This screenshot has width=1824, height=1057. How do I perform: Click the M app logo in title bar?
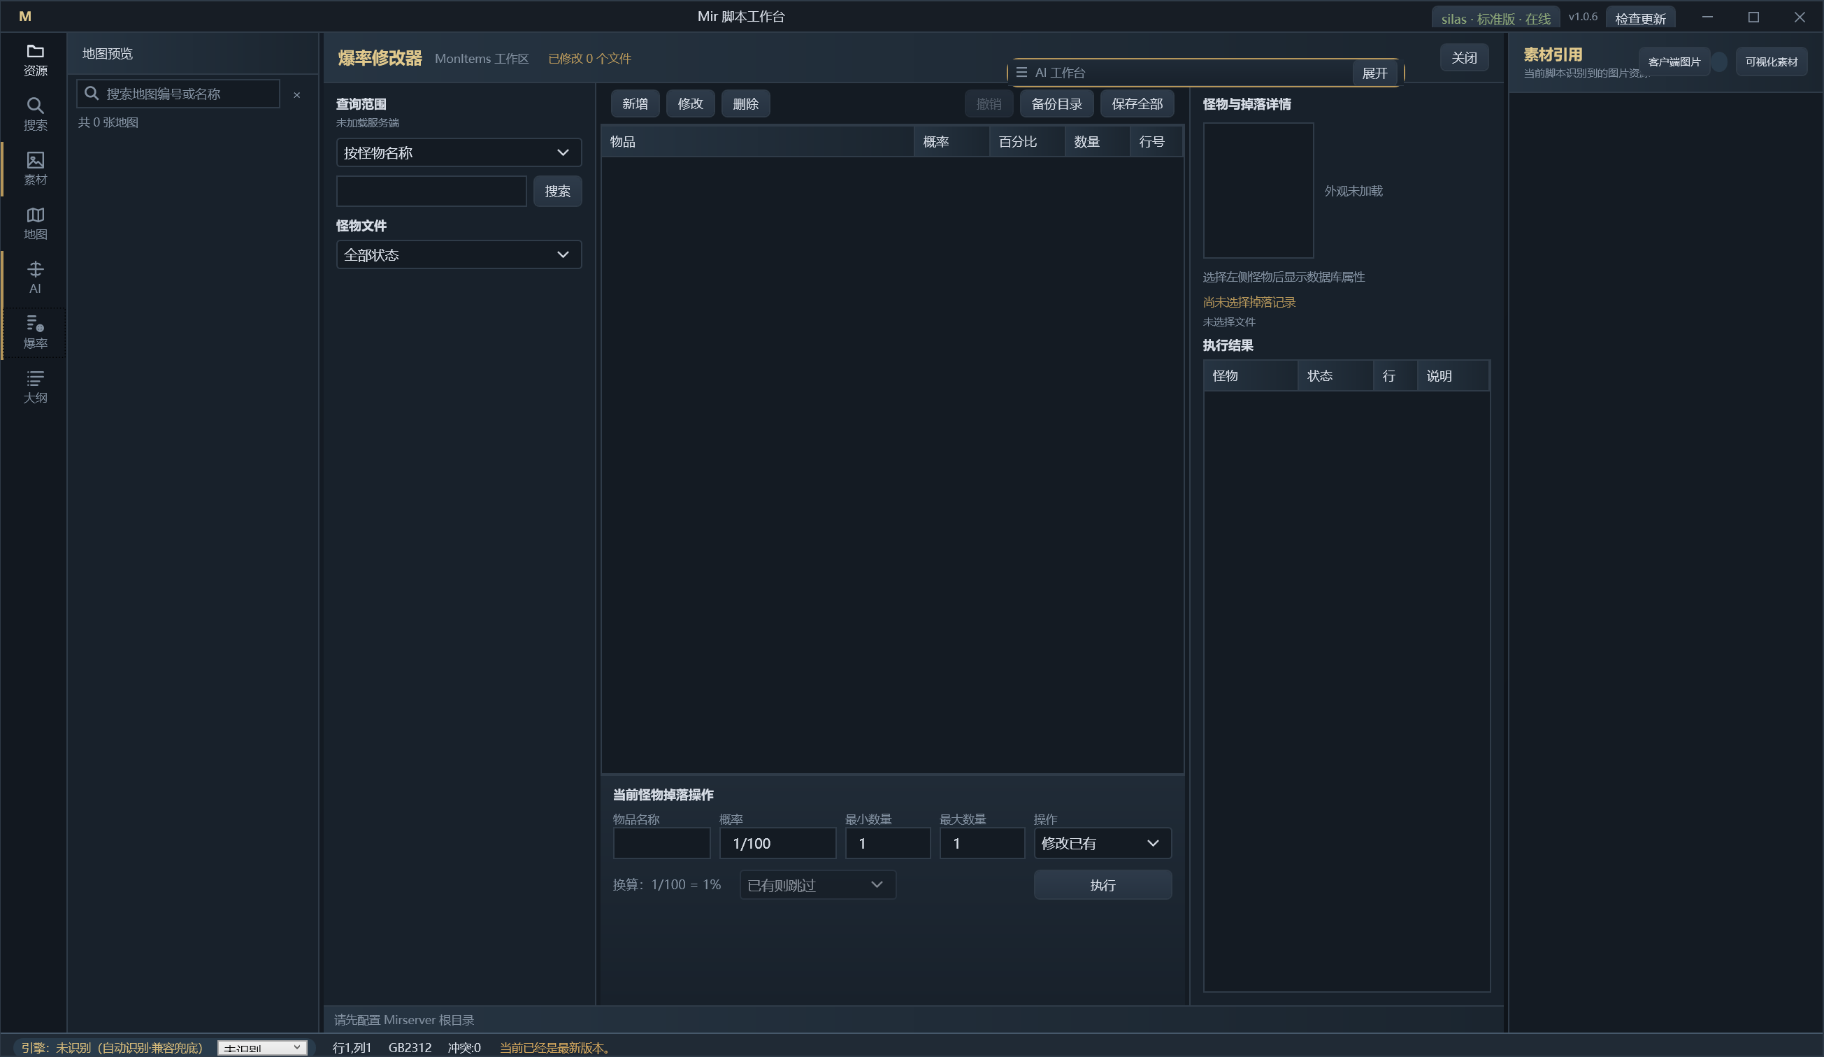pos(24,16)
